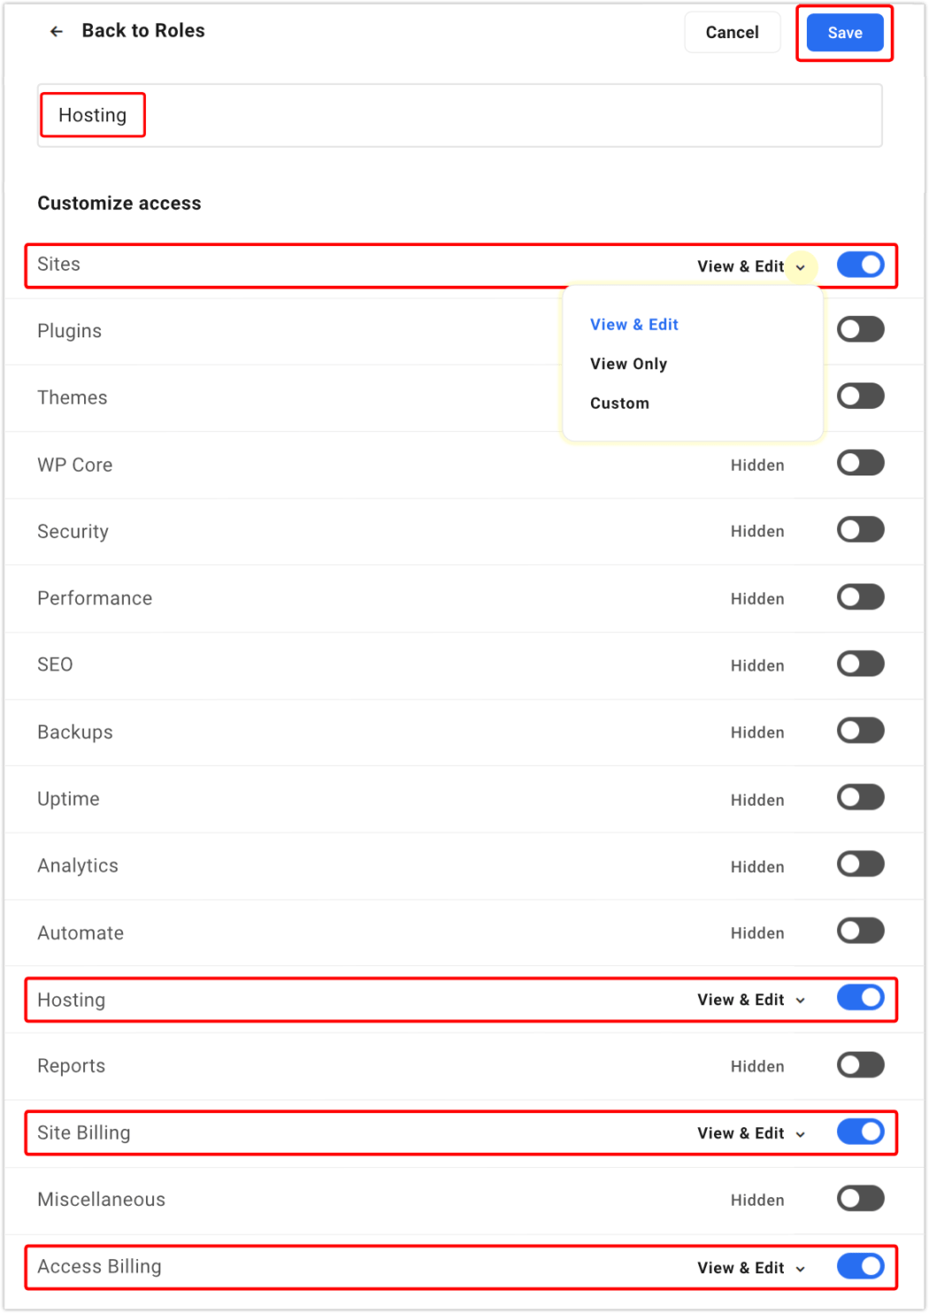Enable the Analytics toggle
Viewport: 929px width, 1313px height.
point(860,864)
